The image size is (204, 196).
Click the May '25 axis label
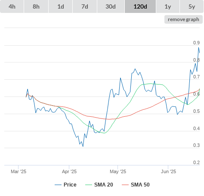pyautogui.click(x=118, y=171)
